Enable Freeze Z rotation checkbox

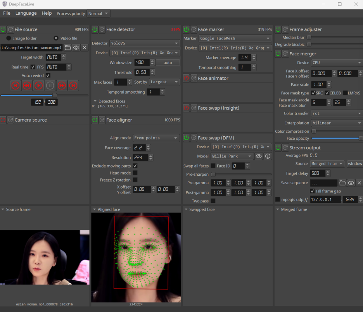pyautogui.click(x=135, y=180)
